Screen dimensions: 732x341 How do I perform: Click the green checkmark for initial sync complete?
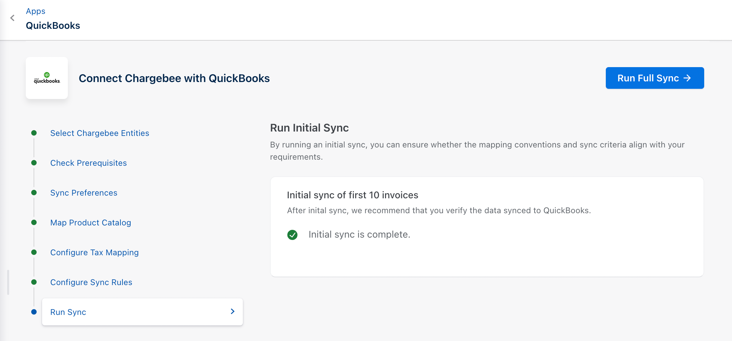tap(292, 235)
